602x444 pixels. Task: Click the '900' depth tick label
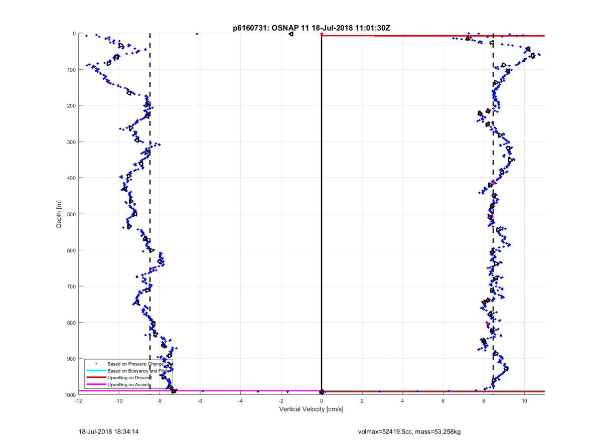click(71, 359)
